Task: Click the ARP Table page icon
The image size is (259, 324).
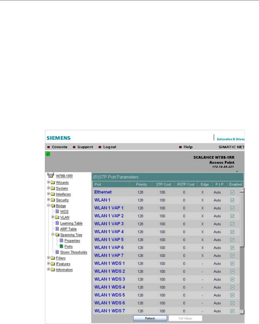Action: click(x=57, y=229)
